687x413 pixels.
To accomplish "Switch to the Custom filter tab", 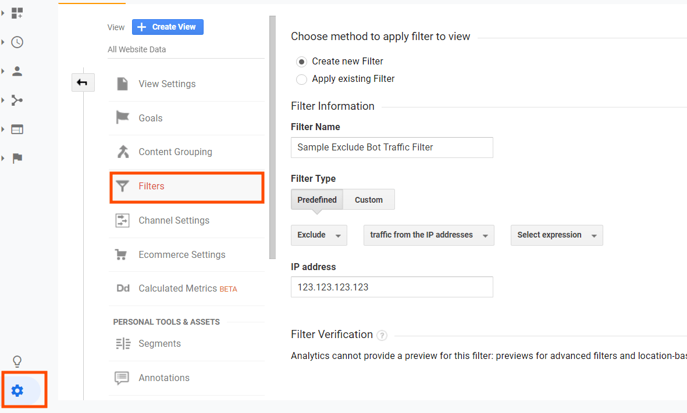I will pyautogui.click(x=368, y=199).
